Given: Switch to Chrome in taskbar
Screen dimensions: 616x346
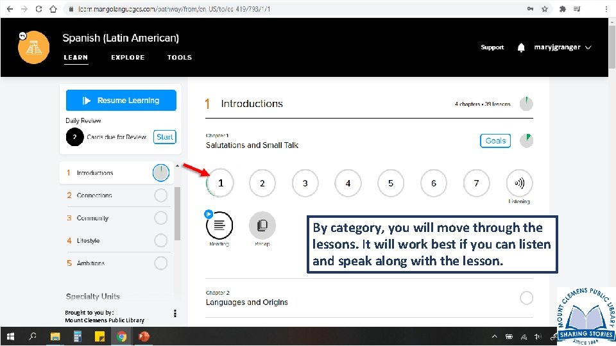Looking at the screenshot, I should 122,336.
